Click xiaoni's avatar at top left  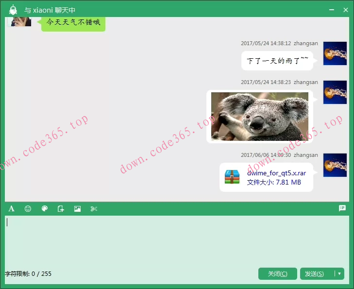tap(21, 21)
